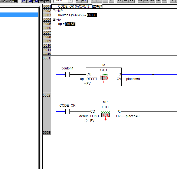Click the PV value 10 on CTD block
The image size is (177, 169).
[x=86, y=120]
